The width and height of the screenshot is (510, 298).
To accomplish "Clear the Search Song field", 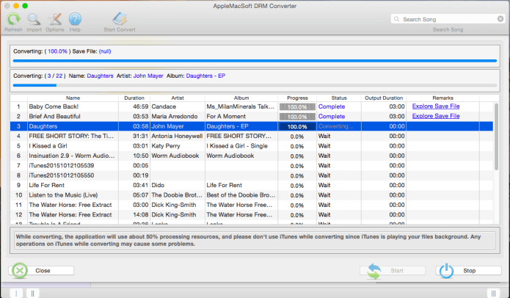I will click(x=500, y=19).
